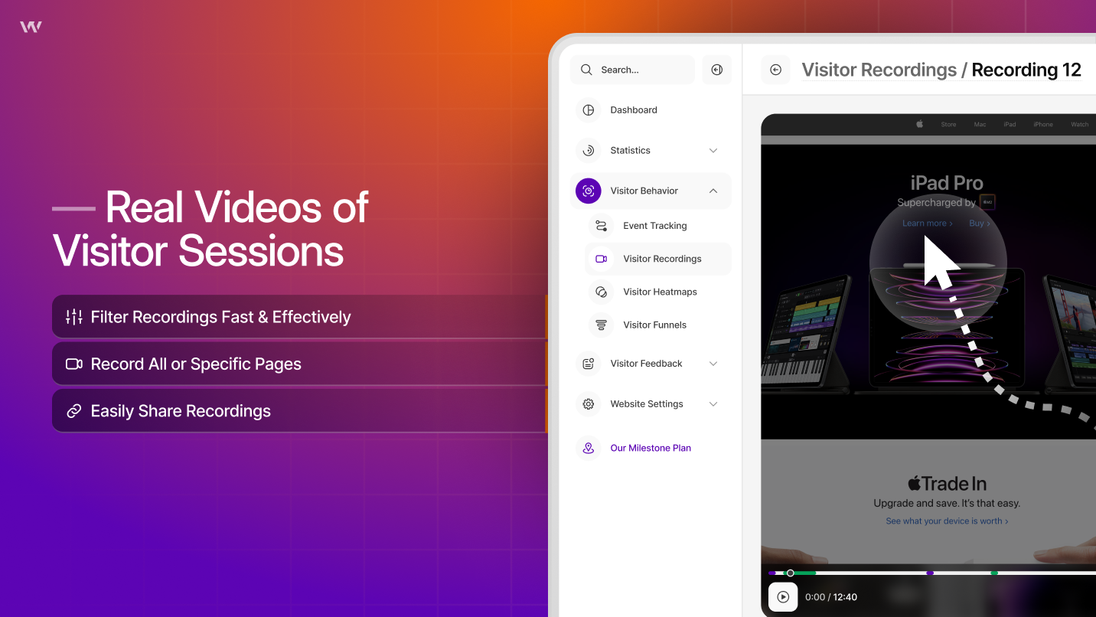1096x617 pixels.
Task: Click the Event Tracking icon
Action: click(x=602, y=226)
